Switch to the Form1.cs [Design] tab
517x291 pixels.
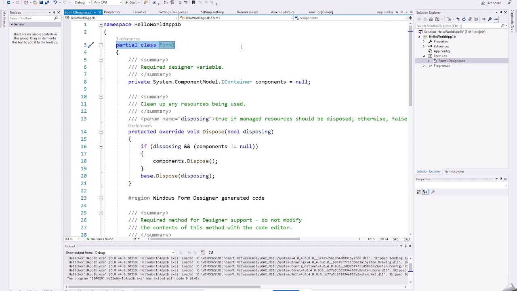pyautogui.click(x=320, y=12)
